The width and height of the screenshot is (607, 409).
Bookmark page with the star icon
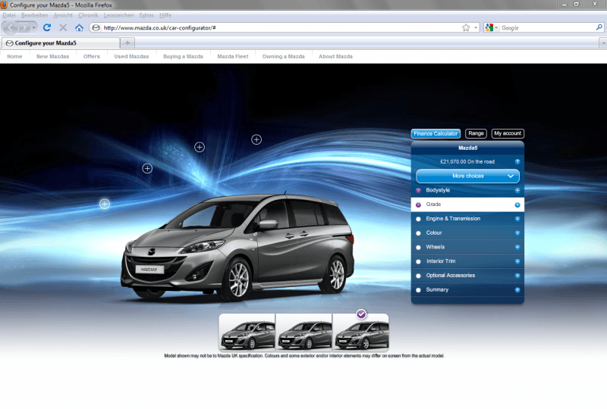tap(466, 28)
